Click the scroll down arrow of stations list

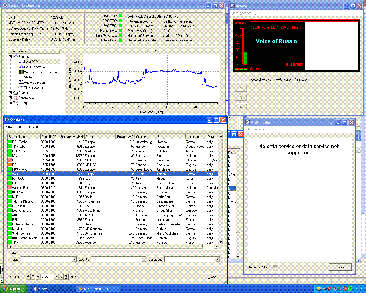(x=220, y=242)
